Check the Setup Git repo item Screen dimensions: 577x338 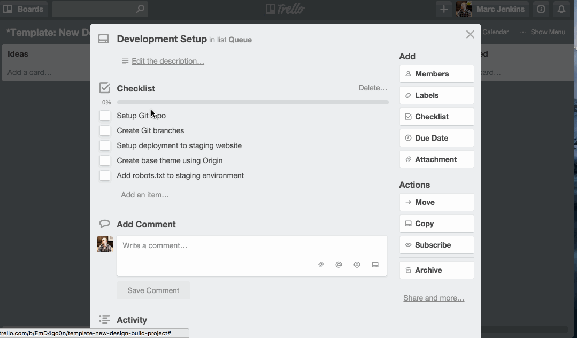(105, 116)
